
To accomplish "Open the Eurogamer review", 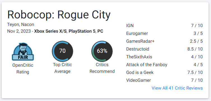I will pos(164,33).
